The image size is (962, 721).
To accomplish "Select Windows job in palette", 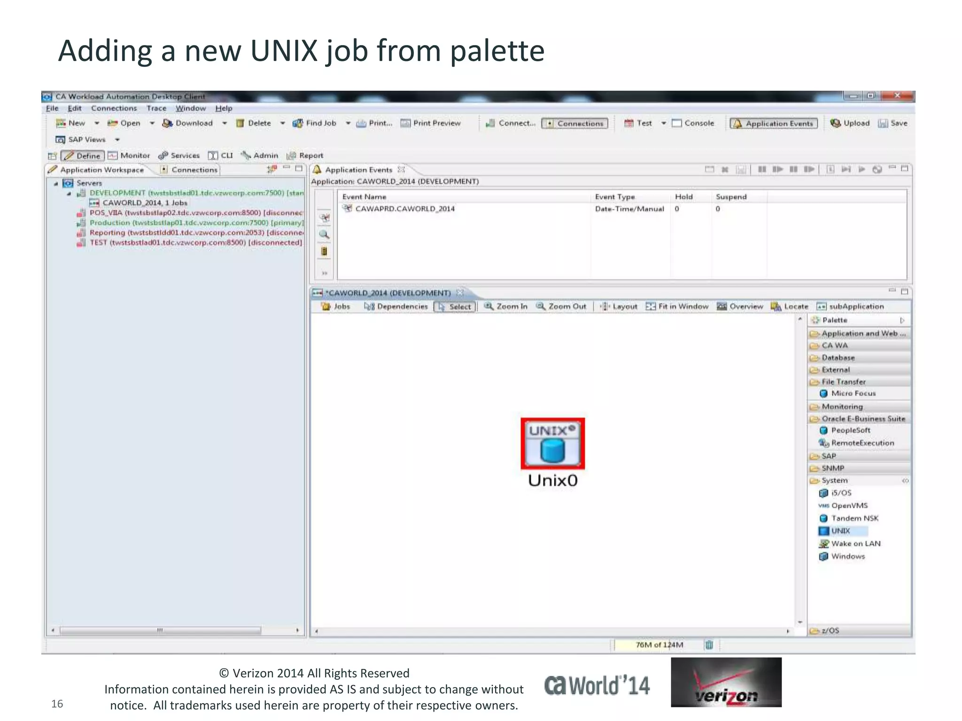I will [842, 556].
